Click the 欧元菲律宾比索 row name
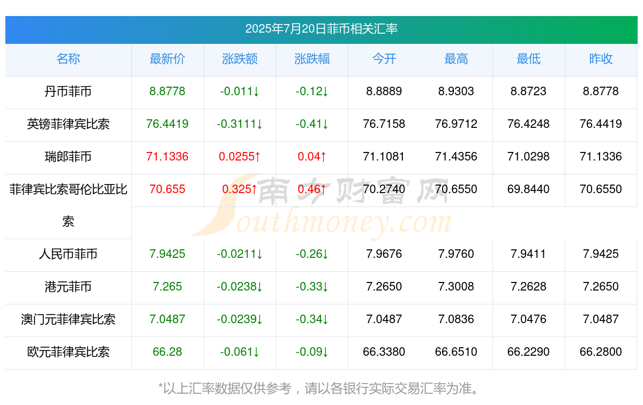Viewport: 643px width, 405px height. [68, 352]
